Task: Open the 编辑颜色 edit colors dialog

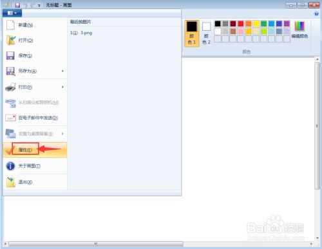Action: 299,30
